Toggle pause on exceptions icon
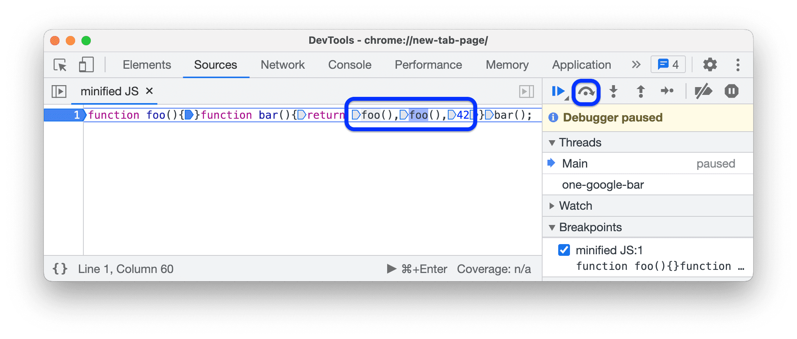 731,91
